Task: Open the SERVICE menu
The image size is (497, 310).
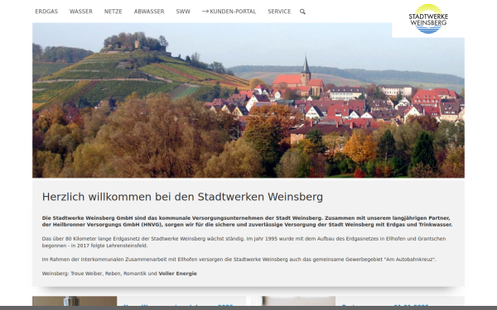Action: pyautogui.click(x=279, y=12)
